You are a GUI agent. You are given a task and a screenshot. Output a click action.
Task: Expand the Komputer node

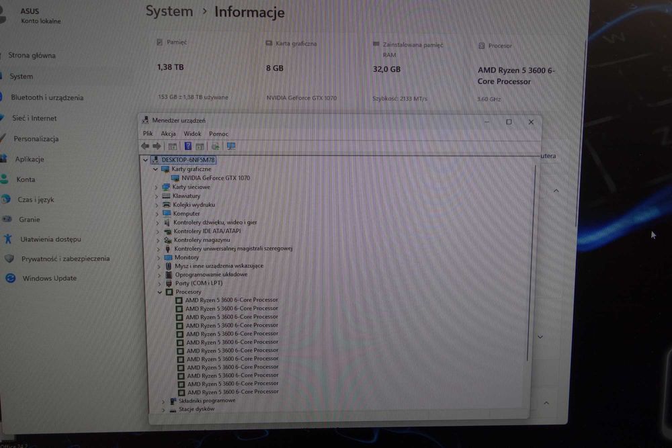[x=157, y=214]
